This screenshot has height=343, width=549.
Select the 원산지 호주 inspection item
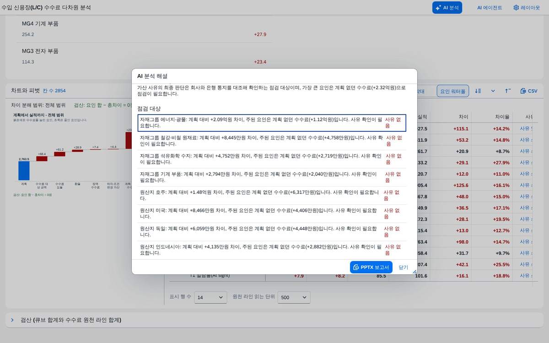pos(272,195)
